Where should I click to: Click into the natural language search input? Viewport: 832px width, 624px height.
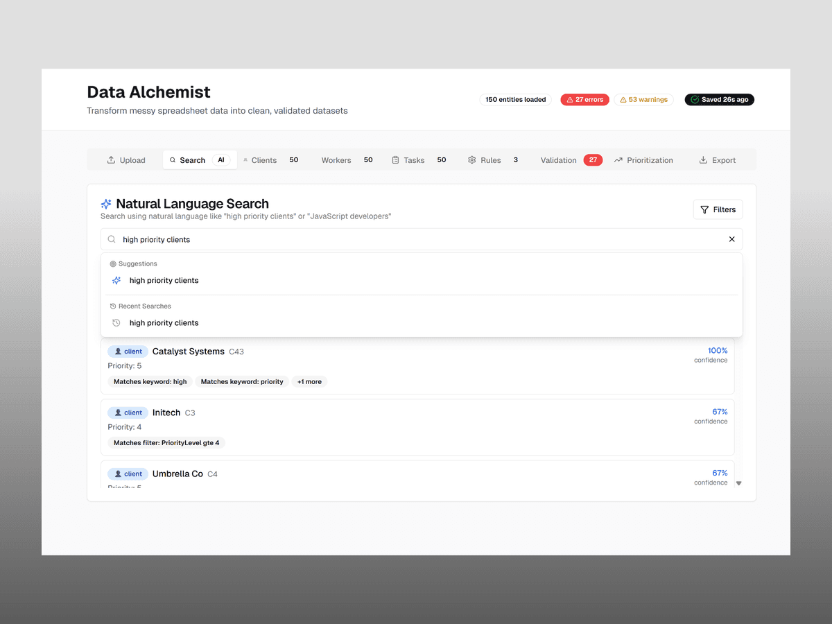(x=422, y=239)
